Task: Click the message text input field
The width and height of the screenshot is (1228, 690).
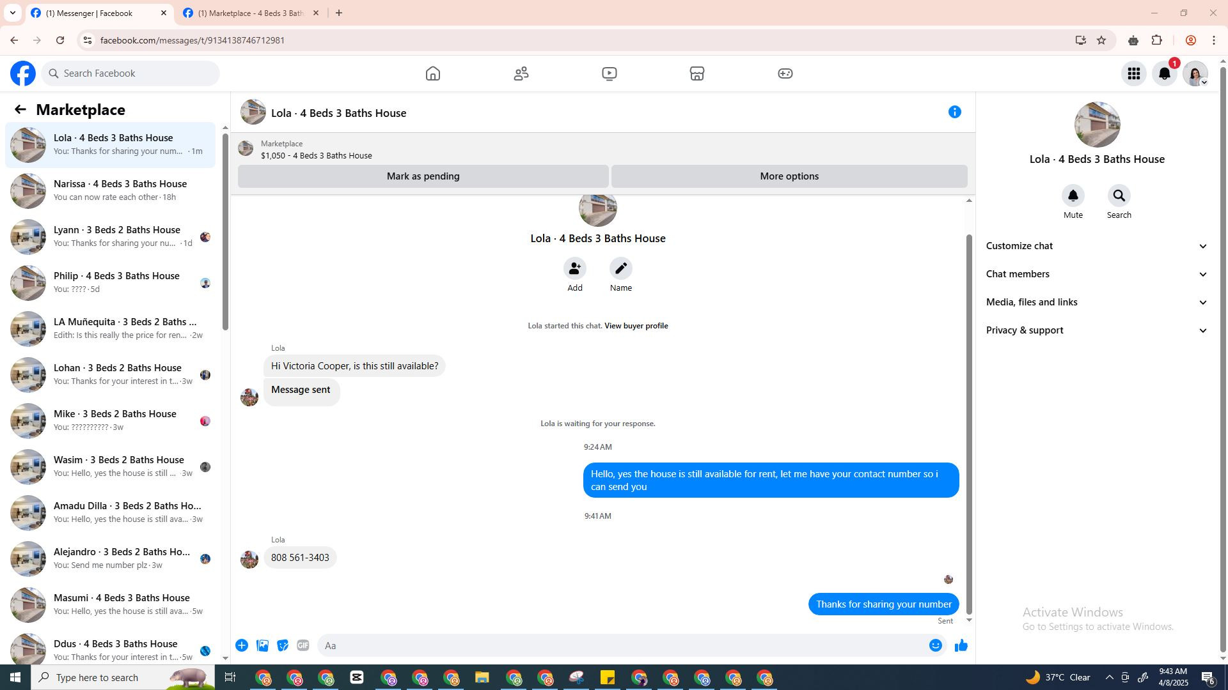Action: point(620,646)
